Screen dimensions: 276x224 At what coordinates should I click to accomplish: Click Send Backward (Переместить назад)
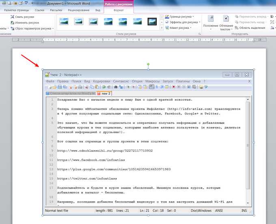(x=251, y=22)
